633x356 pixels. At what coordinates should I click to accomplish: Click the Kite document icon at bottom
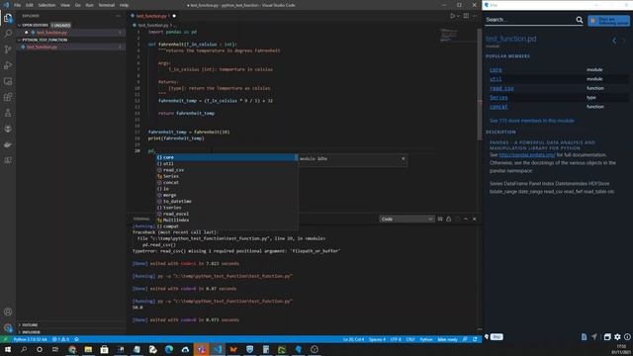coord(585,336)
